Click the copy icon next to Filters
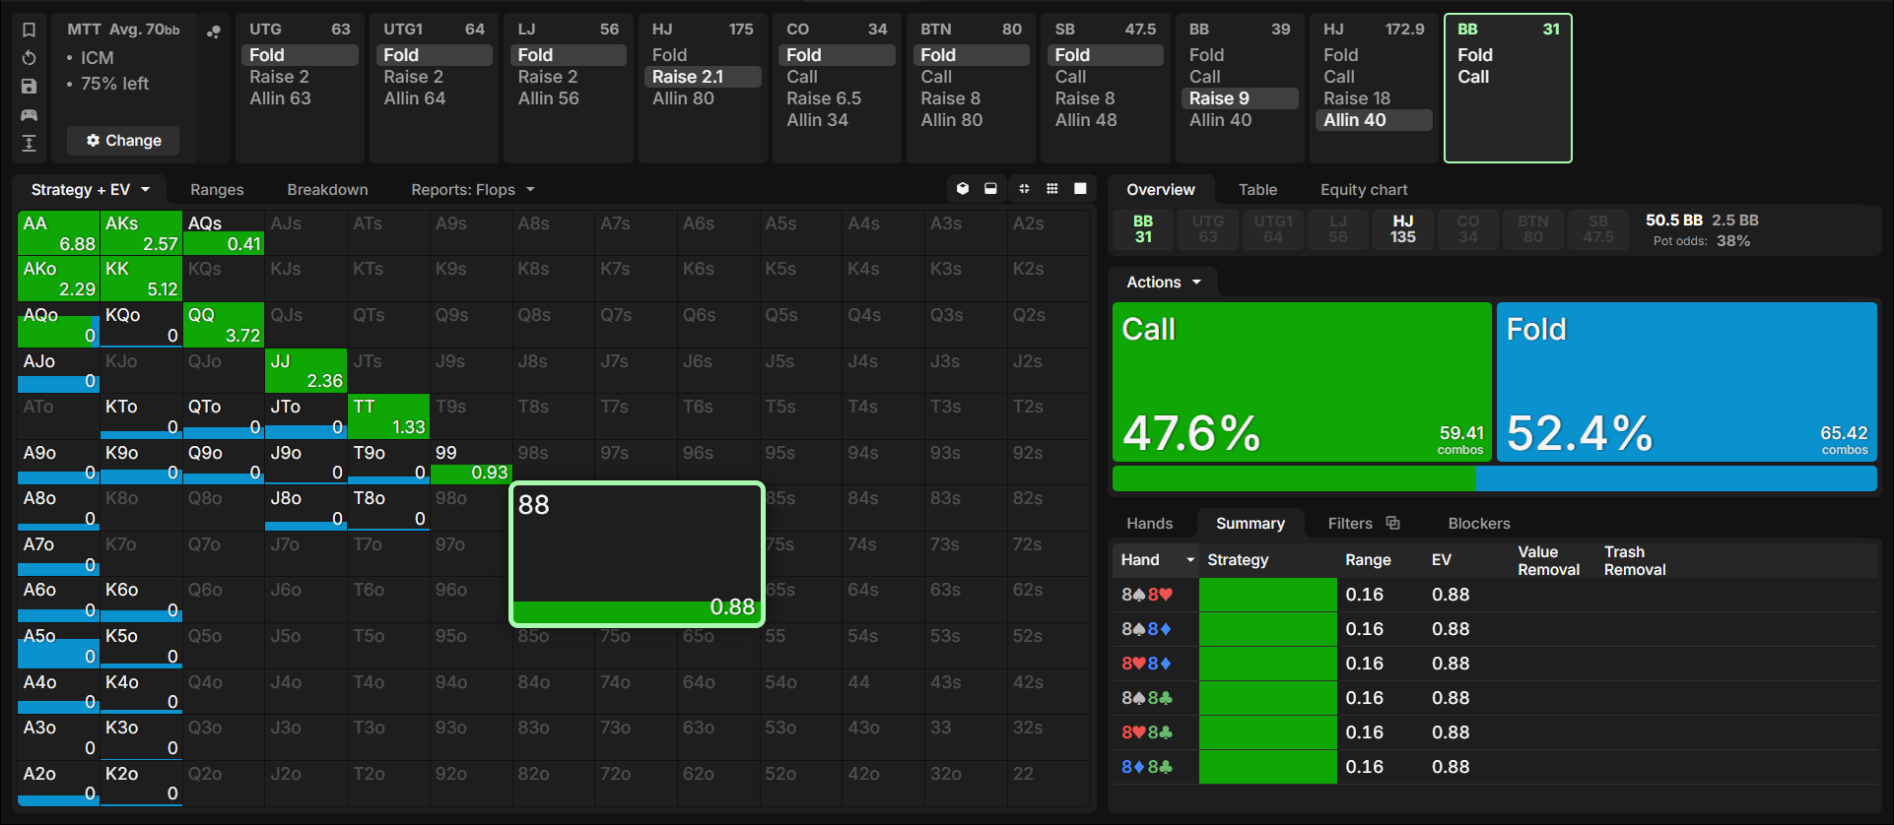1894x825 pixels. point(1392,523)
